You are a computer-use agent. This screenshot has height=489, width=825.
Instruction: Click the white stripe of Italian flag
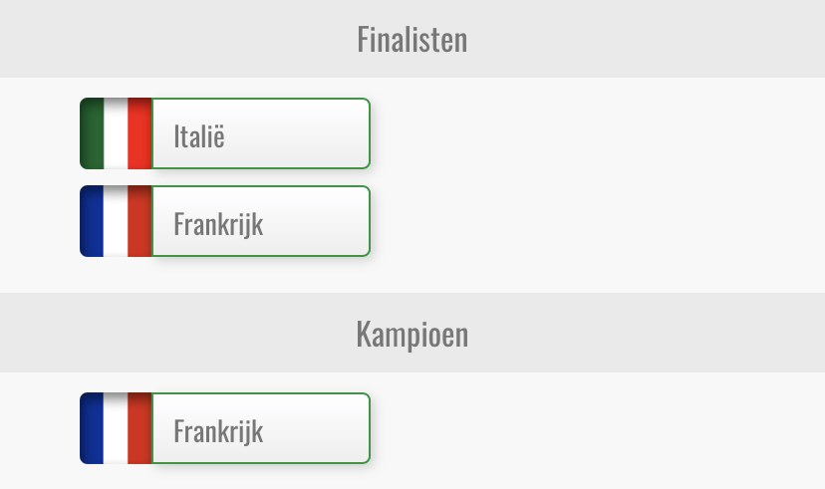(x=116, y=133)
